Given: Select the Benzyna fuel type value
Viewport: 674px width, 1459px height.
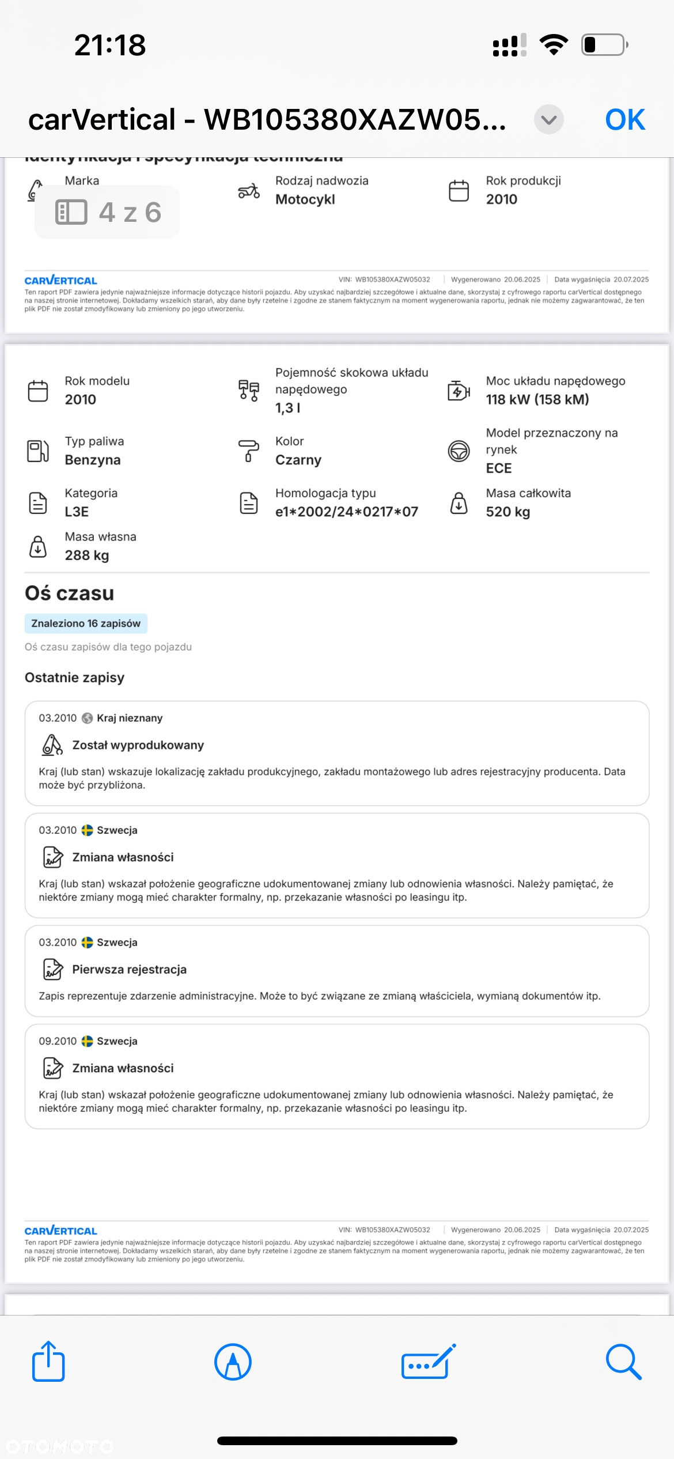Looking at the screenshot, I should 93,460.
